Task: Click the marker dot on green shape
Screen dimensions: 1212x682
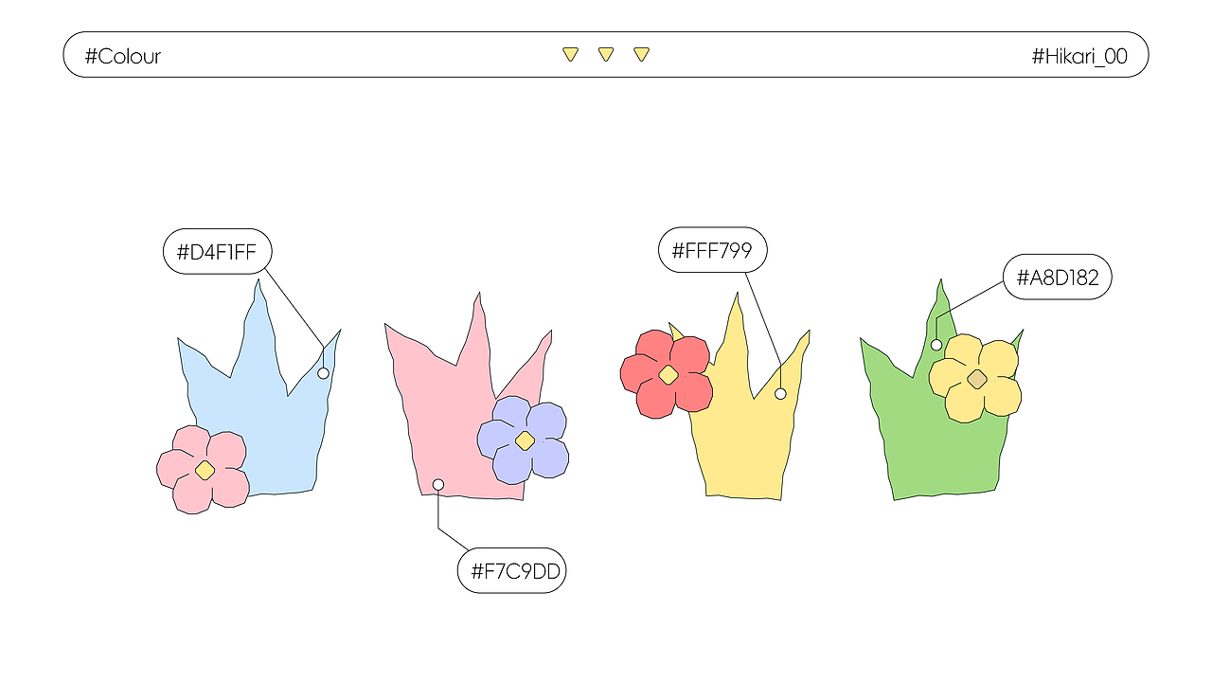Action: (x=936, y=345)
